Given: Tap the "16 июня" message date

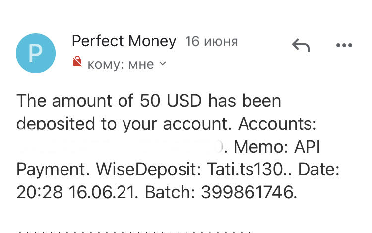Looking at the screenshot, I should coord(211,42).
